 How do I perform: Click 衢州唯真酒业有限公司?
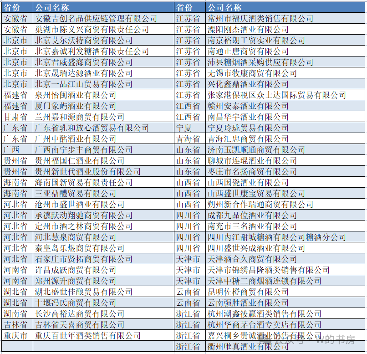coord(285,346)
